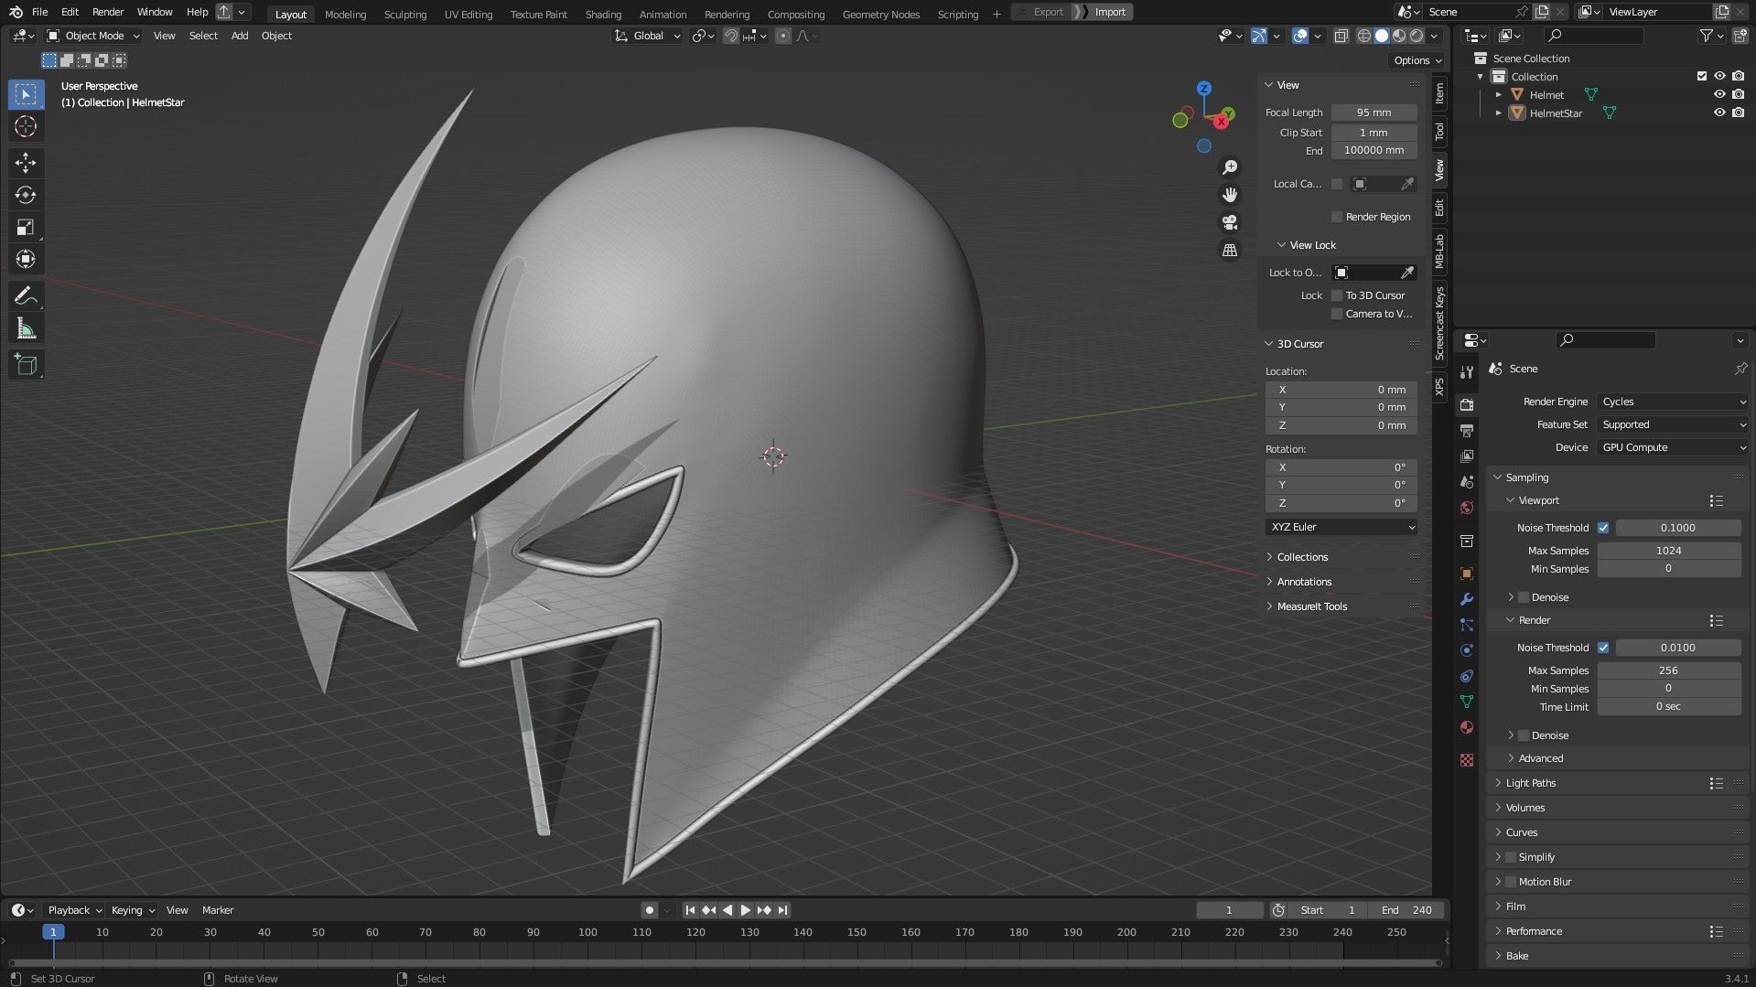Open Physics properties tab icon
1756x987 pixels.
point(1467,650)
